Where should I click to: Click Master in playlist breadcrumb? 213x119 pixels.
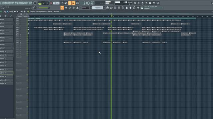click(50, 12)
